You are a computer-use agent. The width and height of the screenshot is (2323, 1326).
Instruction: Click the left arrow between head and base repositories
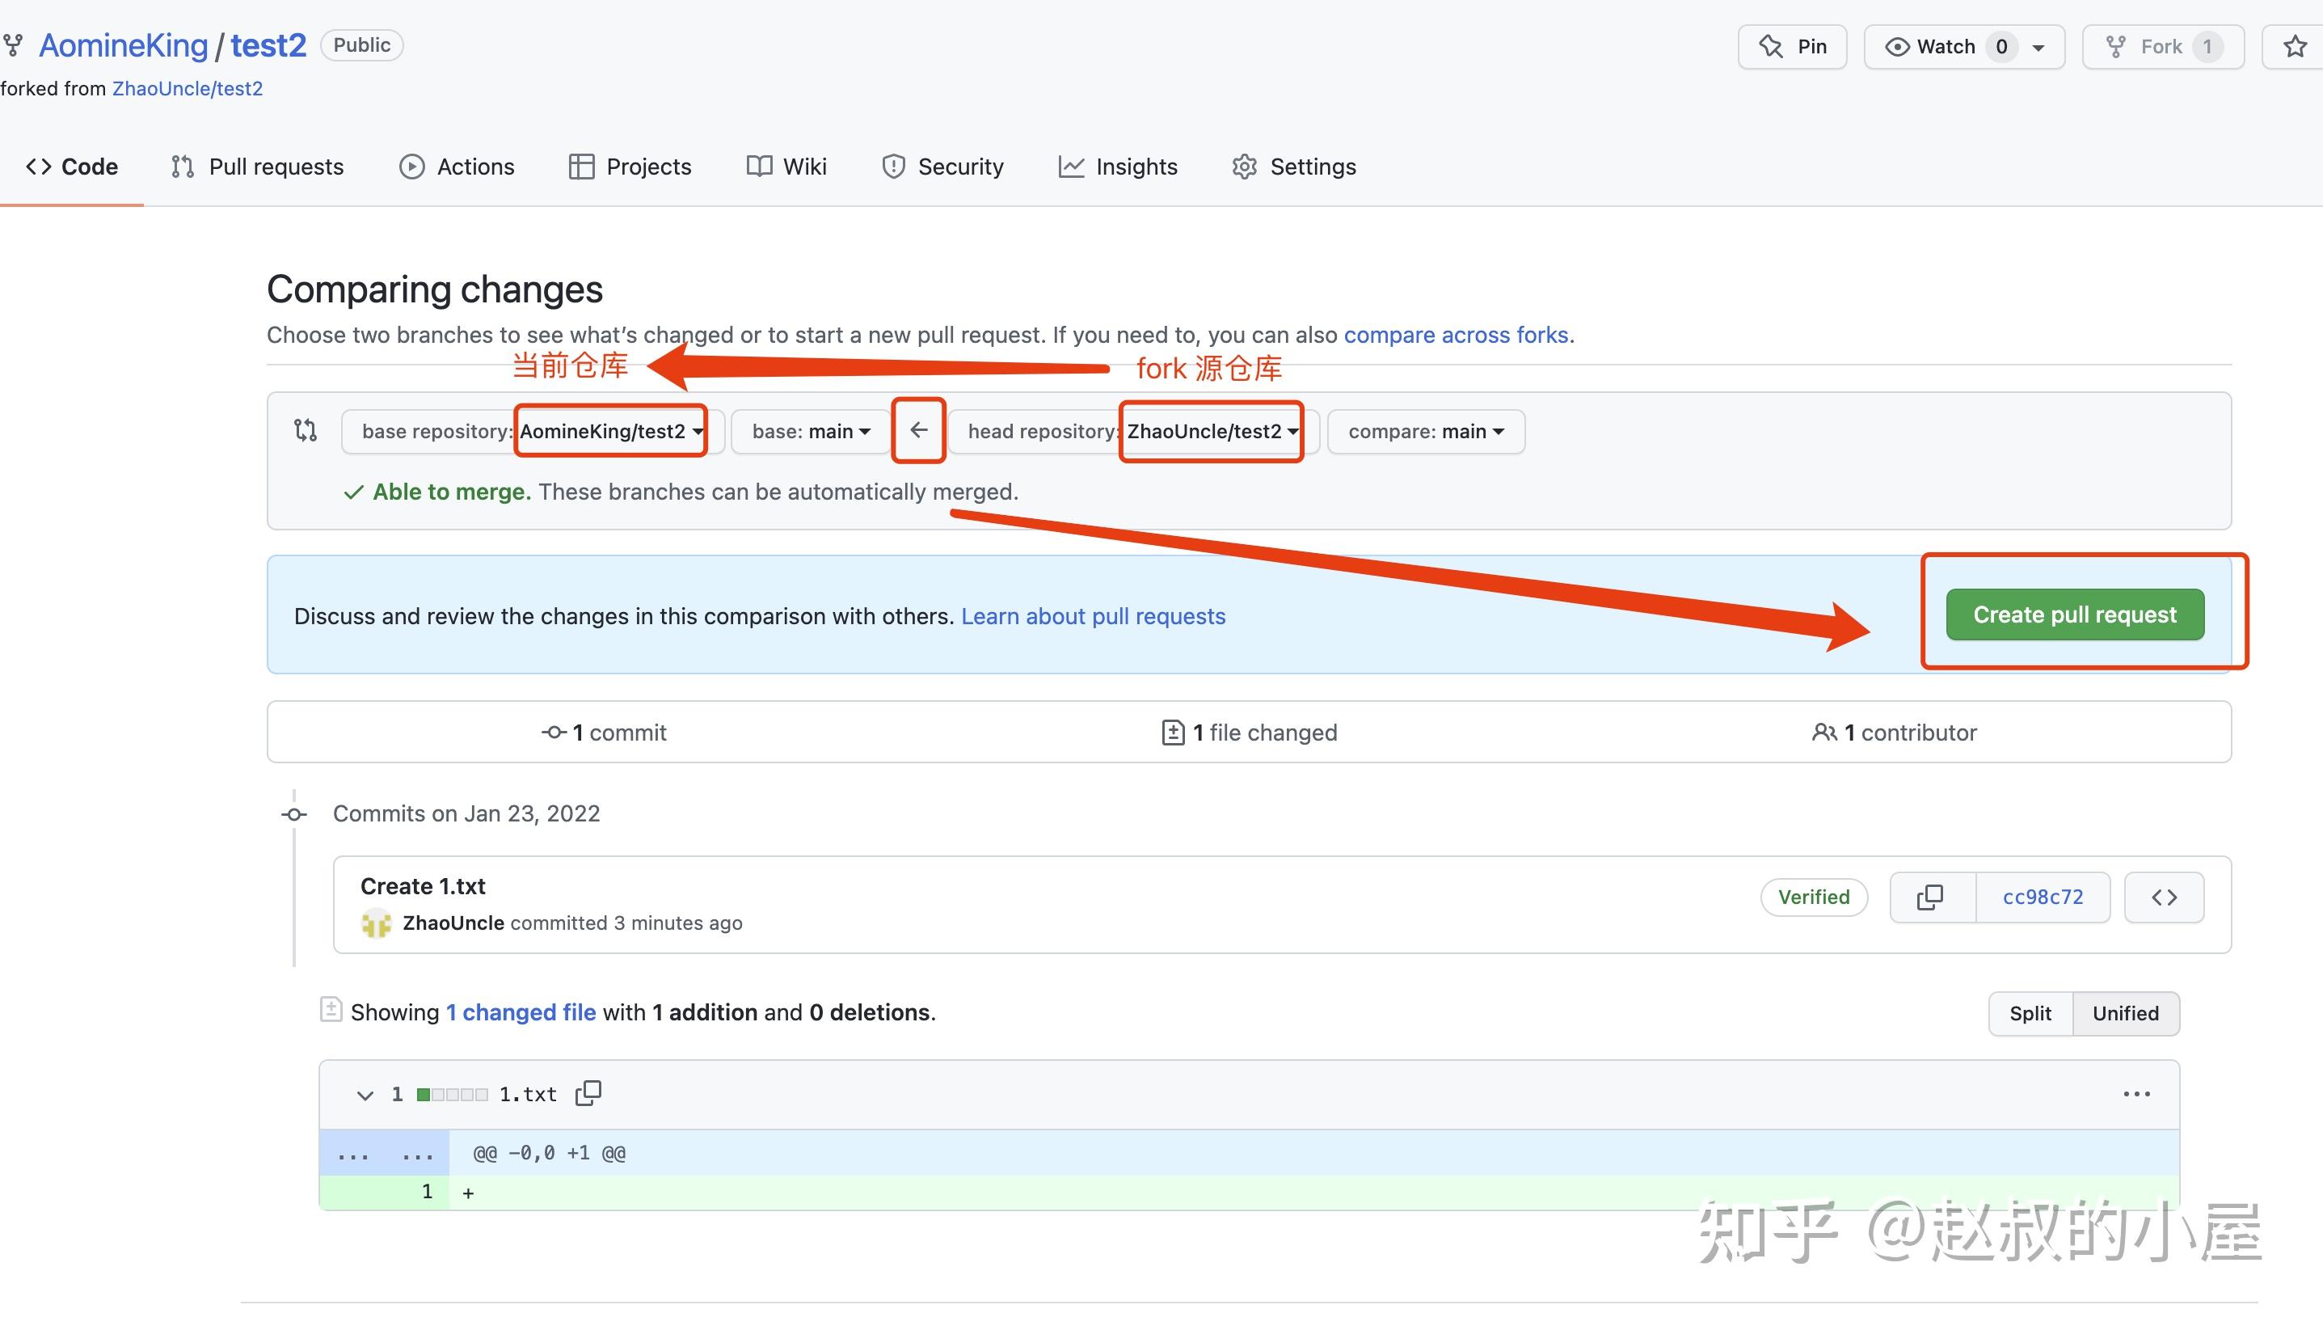point(918,430)
